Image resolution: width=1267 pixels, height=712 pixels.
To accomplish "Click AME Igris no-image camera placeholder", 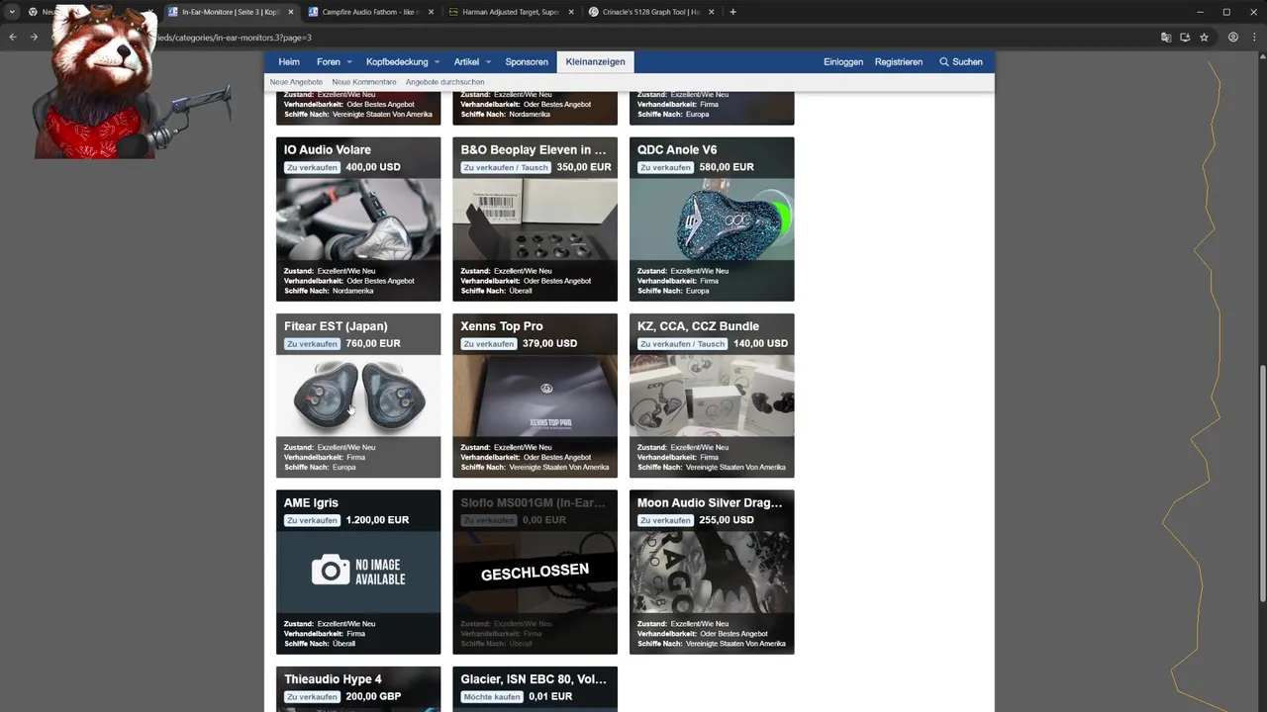I will coord(358,572).
